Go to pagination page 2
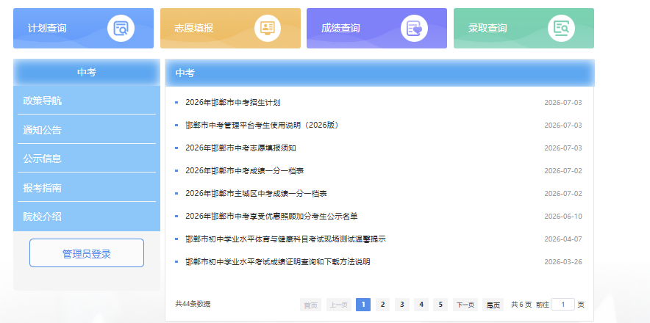The width and height of the screenshot is (650, 323). point(382,305)
